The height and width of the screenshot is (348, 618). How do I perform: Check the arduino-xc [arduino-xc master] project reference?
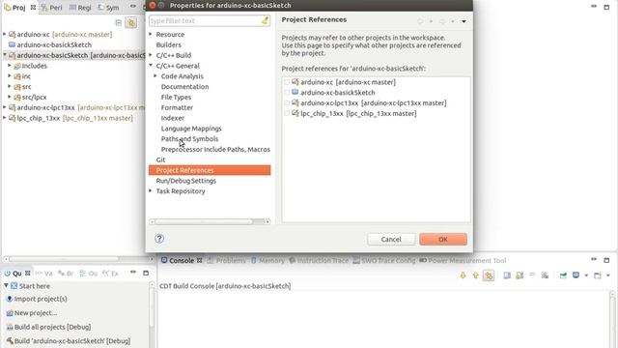click(287, 82)
